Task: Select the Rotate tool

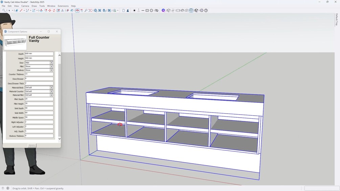Action: [x=54, y=10]
